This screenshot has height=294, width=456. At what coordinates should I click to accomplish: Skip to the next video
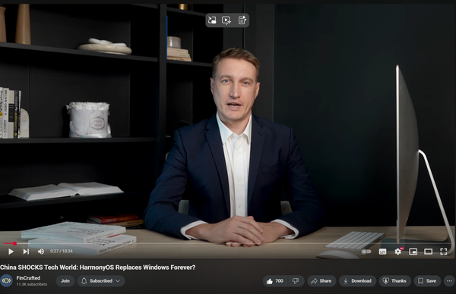coord(26,252)
